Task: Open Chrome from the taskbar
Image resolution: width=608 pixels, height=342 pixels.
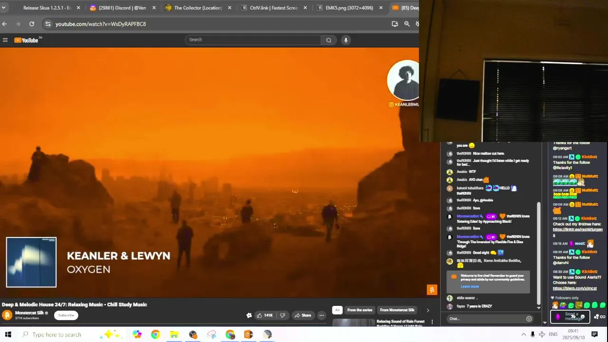Action: (x=155, y=334)
